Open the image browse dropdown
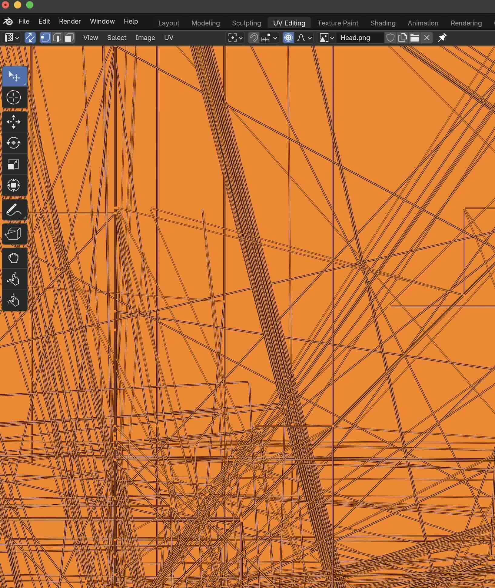Viewport: 495px width, 588px height. pos(327,38)
